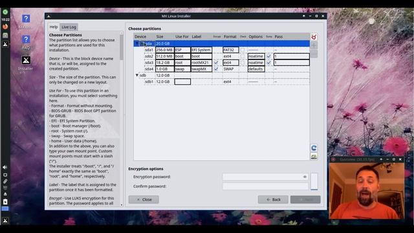This screenshot has height=233, width=414.
Task: Toggle Check checkbox for sda1
Action: (x=243, y=50)
